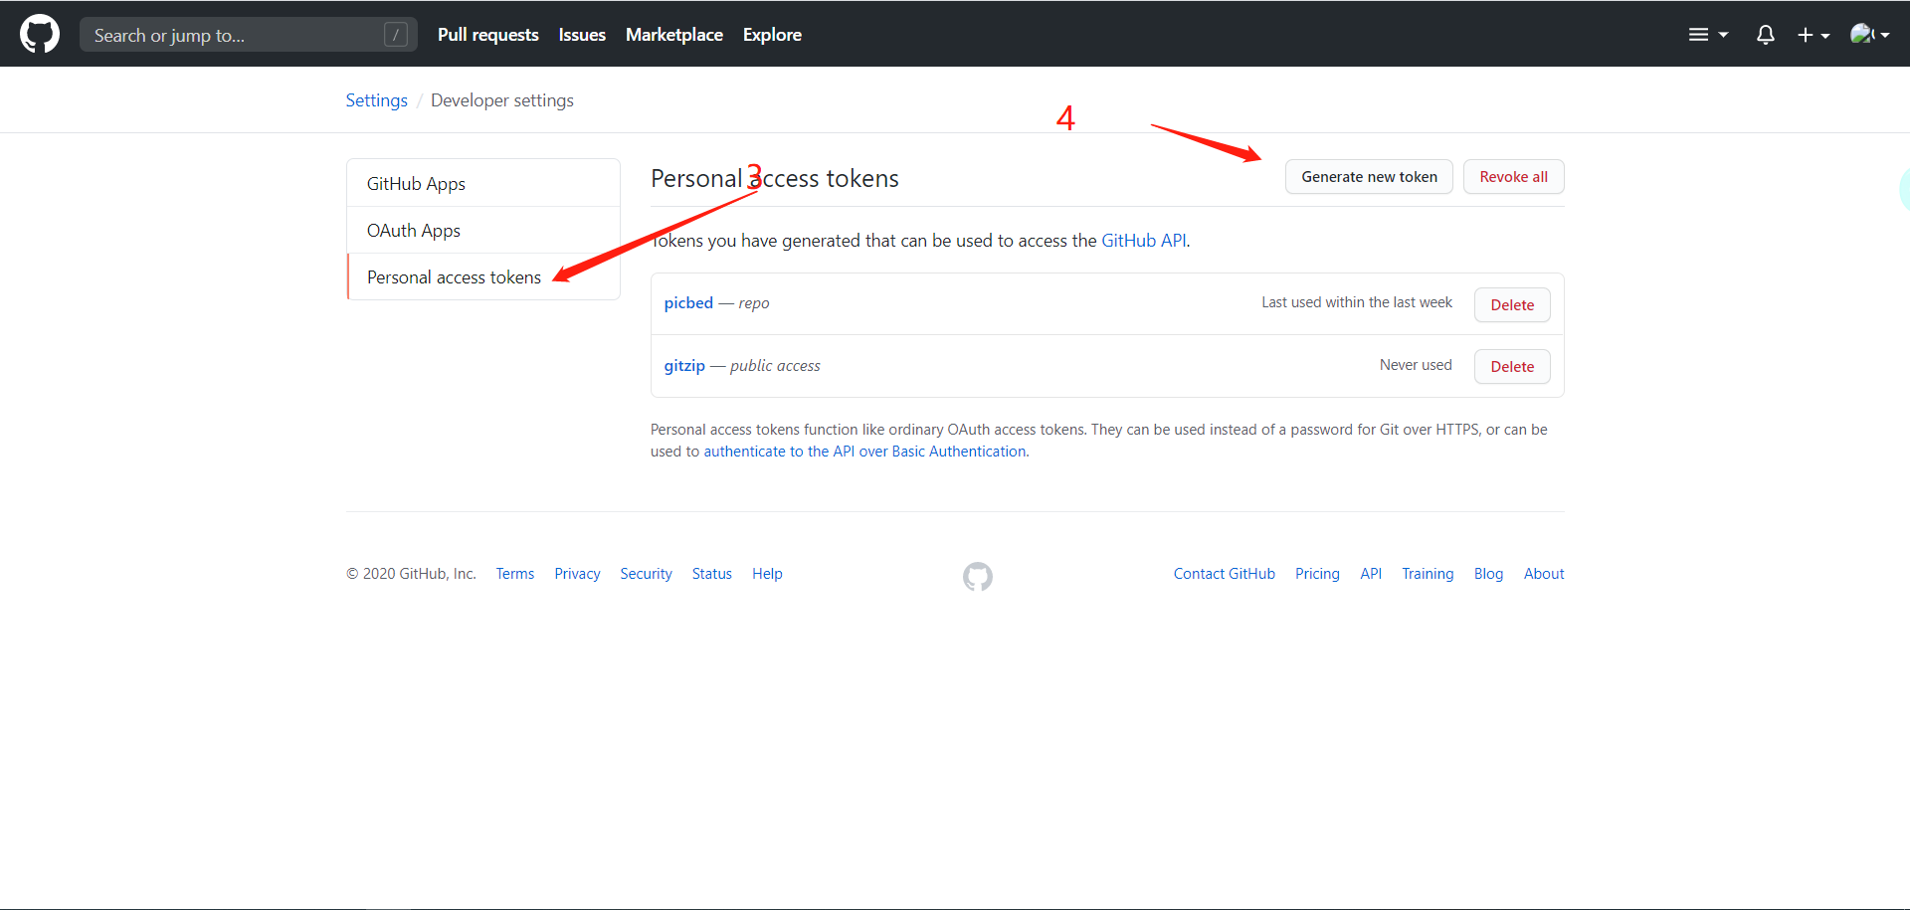Delete the picbed token

[1512, 304]
